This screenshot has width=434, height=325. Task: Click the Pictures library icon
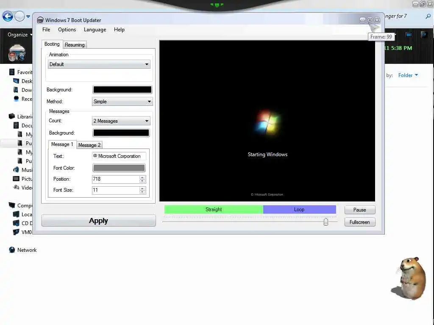[16, 179]
